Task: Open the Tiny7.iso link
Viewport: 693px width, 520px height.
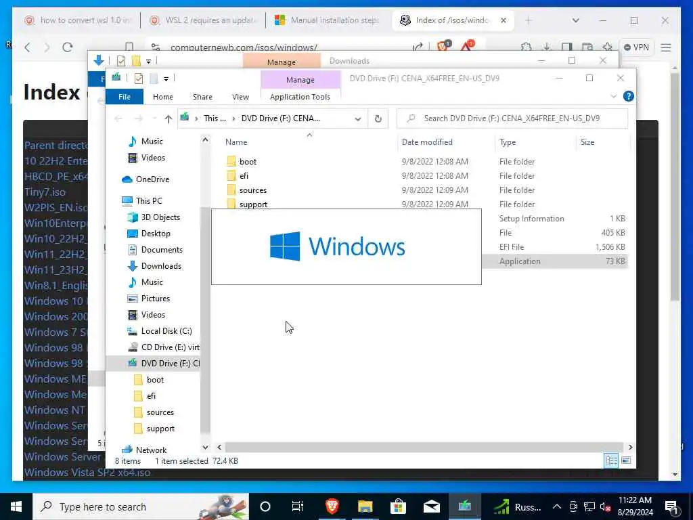Action: pyautogui.click(x=45, y=192)
